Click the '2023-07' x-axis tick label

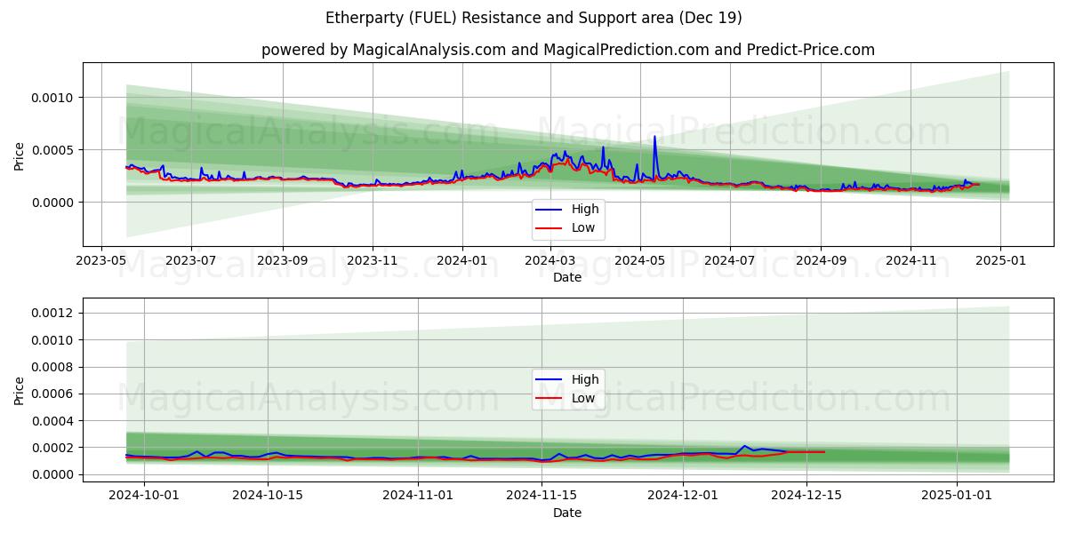[191, 261]
